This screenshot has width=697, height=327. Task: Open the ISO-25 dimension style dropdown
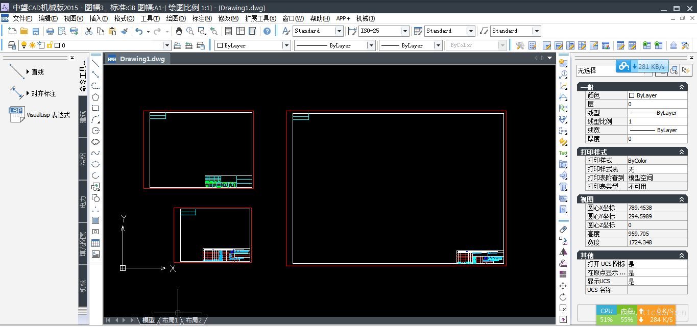pos(405,31)
